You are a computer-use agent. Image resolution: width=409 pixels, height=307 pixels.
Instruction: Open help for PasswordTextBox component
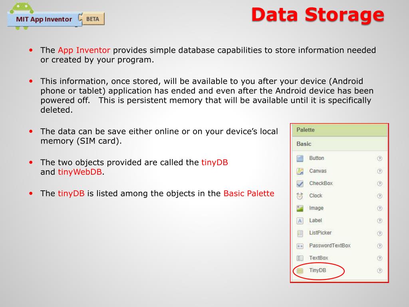380,246
